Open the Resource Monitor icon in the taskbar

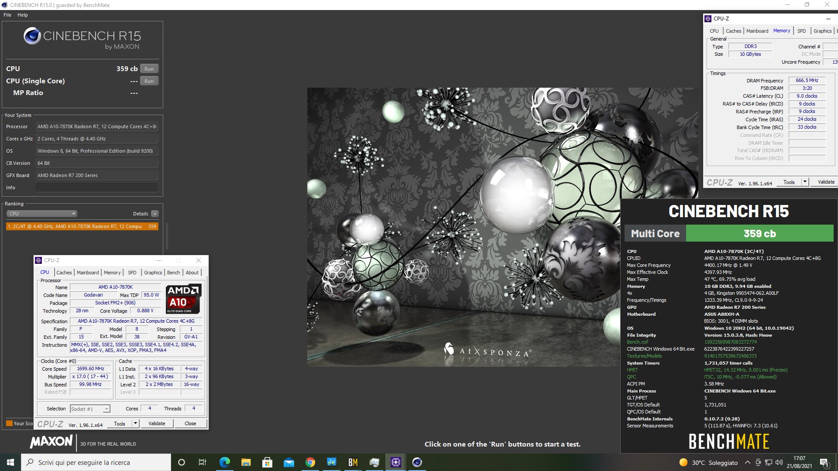(x=374, y=462)
